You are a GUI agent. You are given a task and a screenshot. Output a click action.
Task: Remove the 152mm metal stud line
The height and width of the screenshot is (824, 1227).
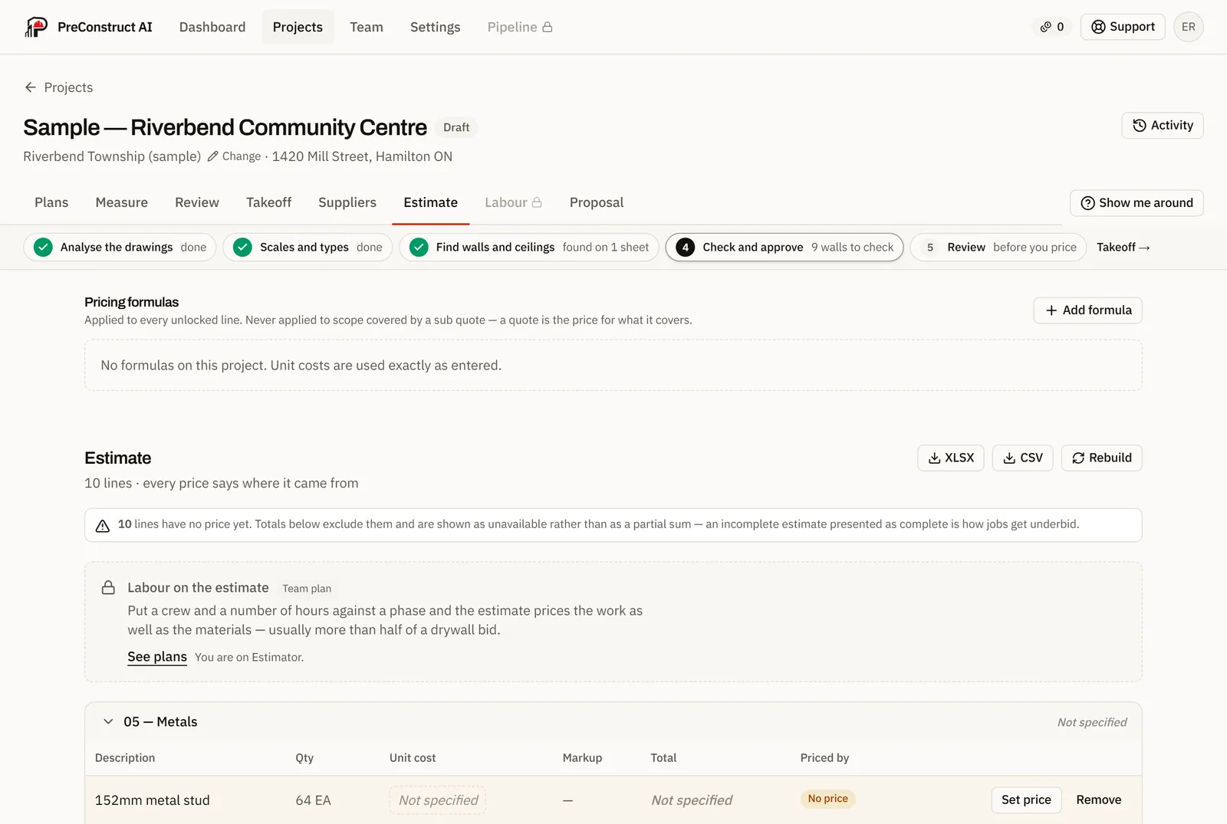click(1098, 800)
